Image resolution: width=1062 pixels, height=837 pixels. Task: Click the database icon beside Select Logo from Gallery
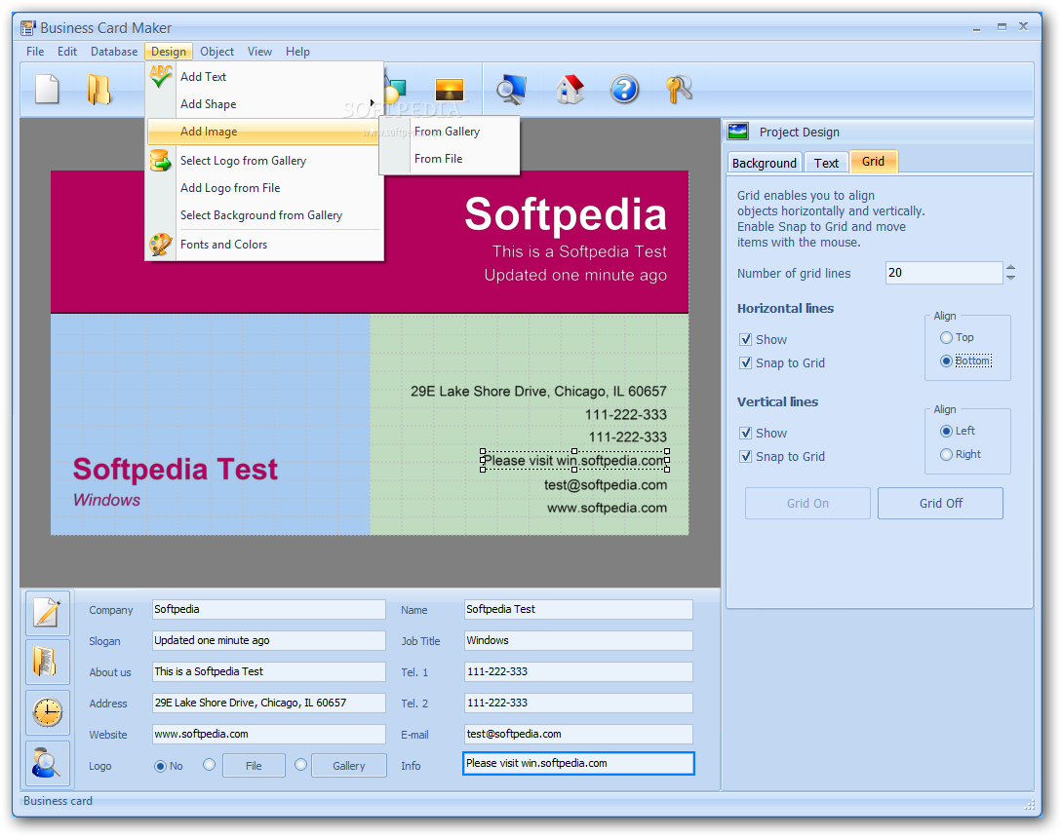161,161
